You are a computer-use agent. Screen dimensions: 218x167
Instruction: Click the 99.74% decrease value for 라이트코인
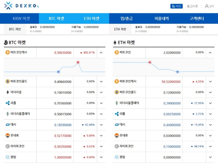(199, 146)
